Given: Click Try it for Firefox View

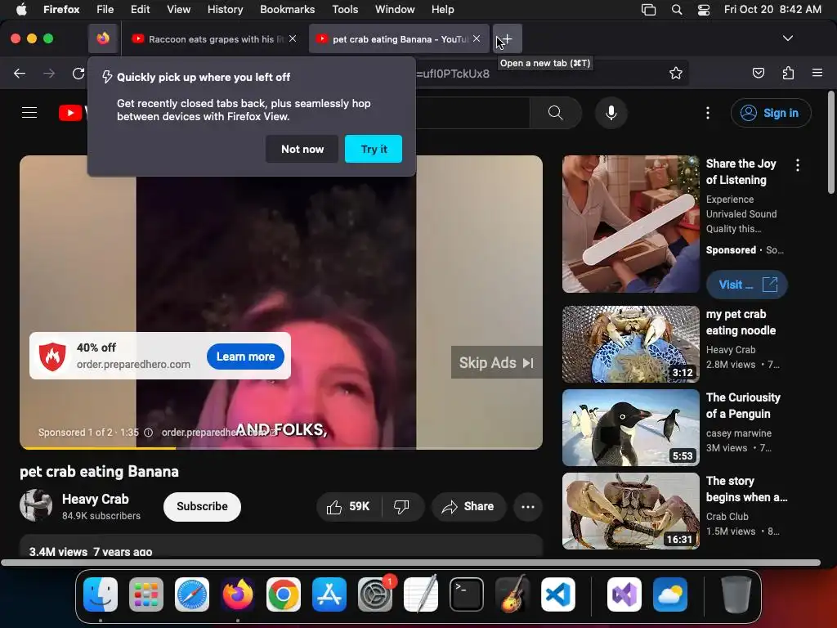Looking at the screenshot, I should [x=374, y=149].
